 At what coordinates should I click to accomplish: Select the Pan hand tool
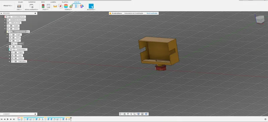pyautogui.click(x=128, y=114)
